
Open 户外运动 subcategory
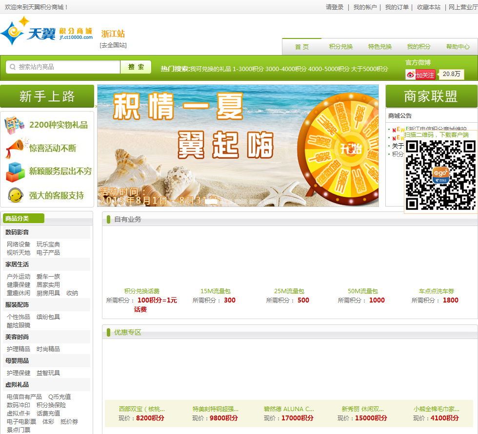19,276
